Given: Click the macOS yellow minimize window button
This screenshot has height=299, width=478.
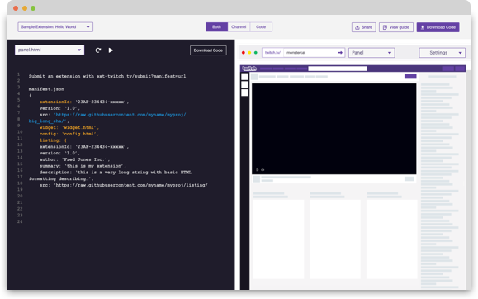Looking at the screenshot, I should (25, 8).
